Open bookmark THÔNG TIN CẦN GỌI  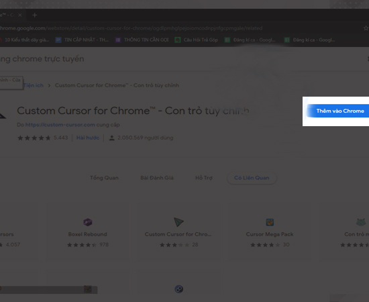click(142, 40)
